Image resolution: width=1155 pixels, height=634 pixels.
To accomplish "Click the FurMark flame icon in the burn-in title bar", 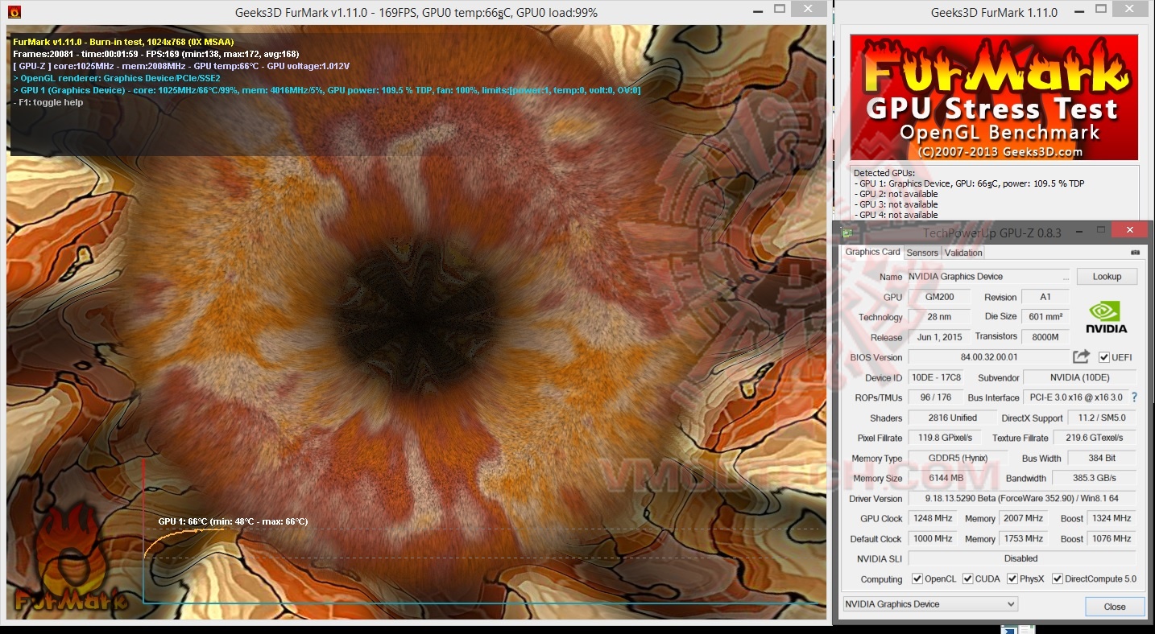I will coord(14,12).
